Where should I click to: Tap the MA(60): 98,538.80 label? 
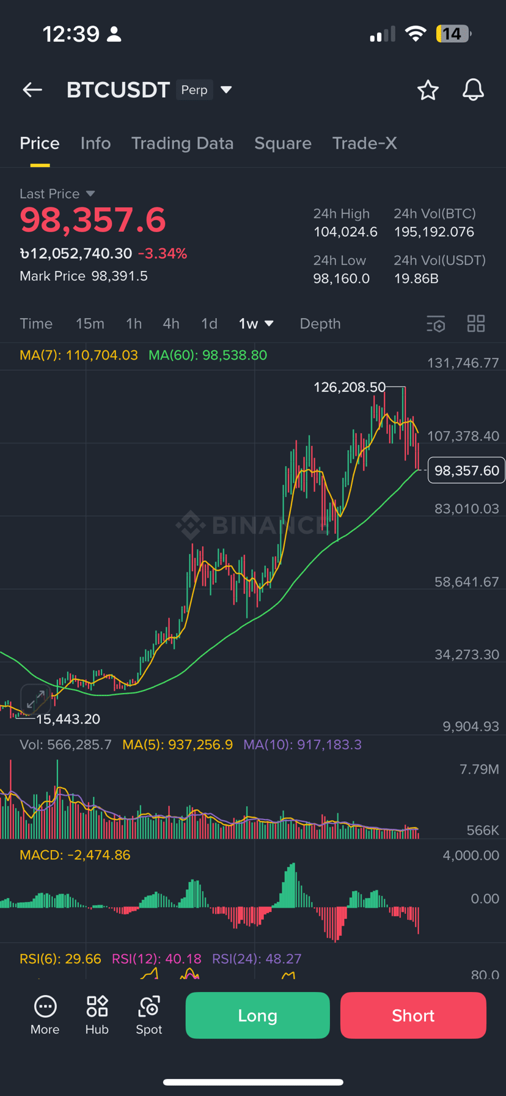tap(208, 355)
